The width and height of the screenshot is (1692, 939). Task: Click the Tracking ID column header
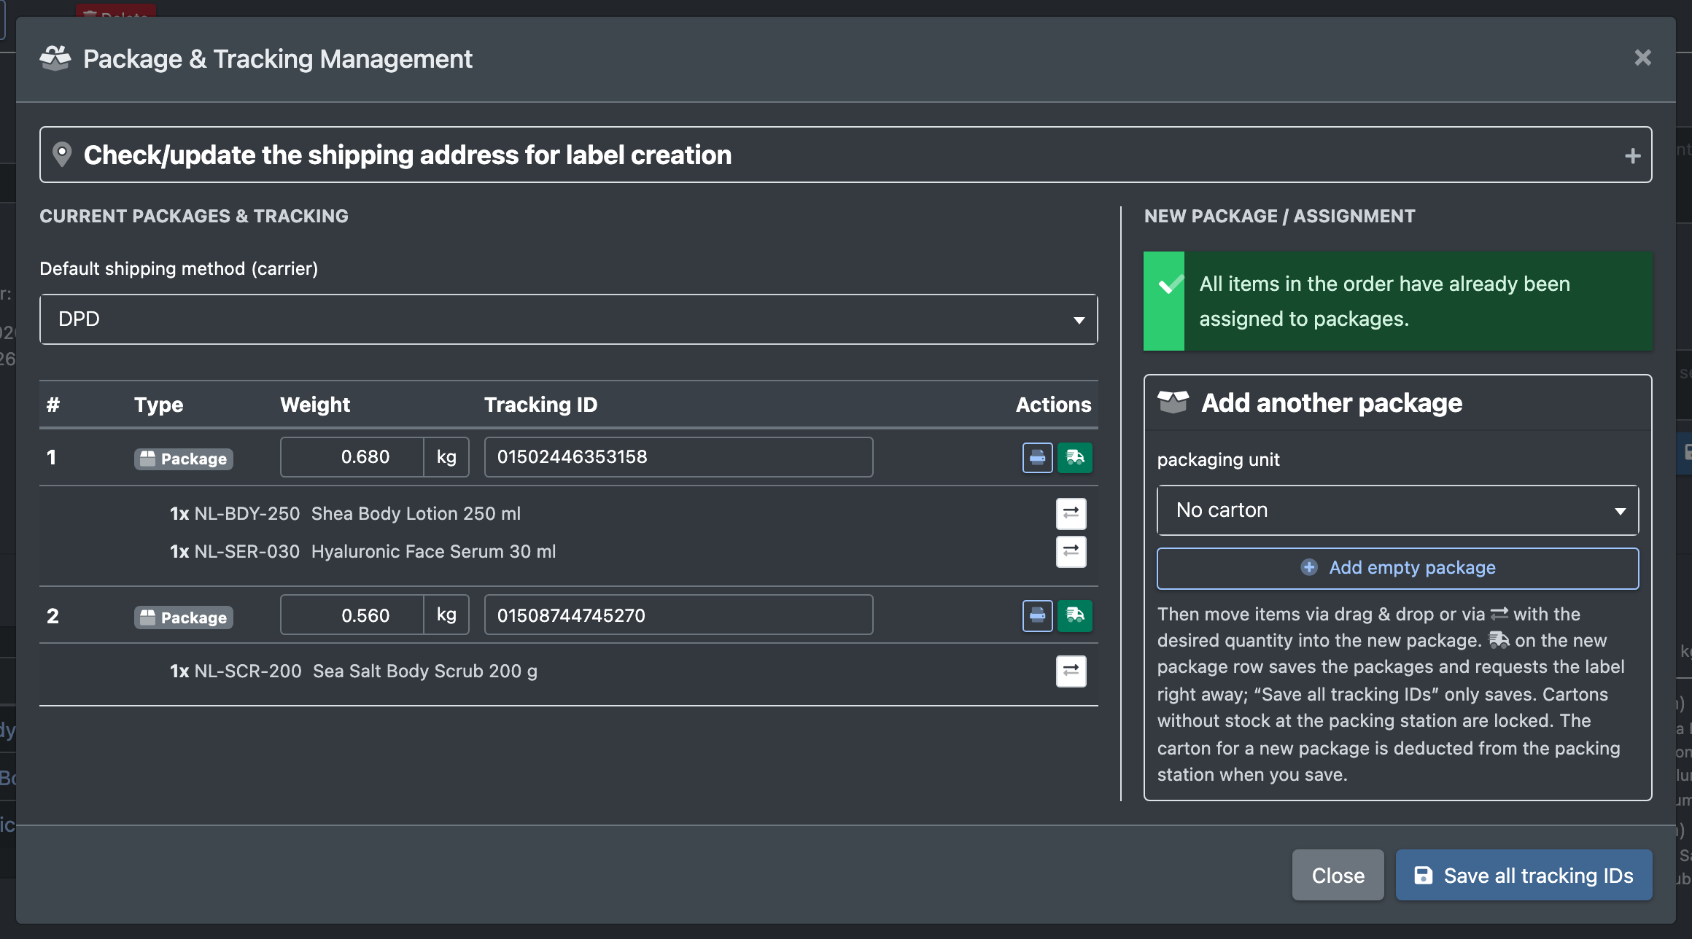540,405
